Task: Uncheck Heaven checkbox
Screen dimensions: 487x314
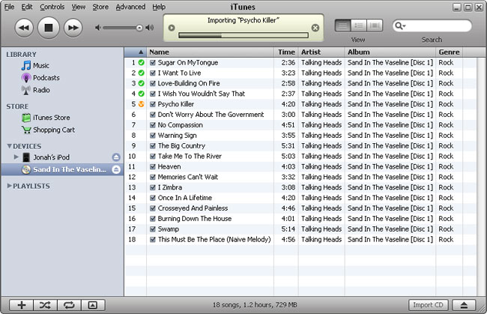Action: click(153, 167)
